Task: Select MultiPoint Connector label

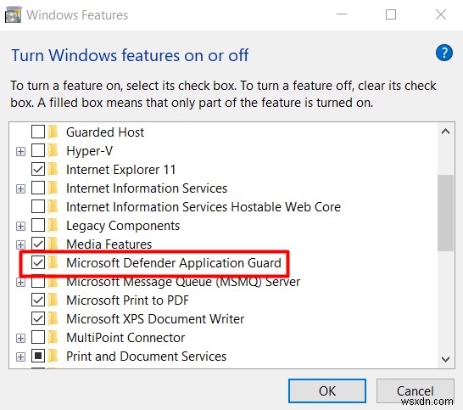Action: pyautogui.click(x=126, y=338)
